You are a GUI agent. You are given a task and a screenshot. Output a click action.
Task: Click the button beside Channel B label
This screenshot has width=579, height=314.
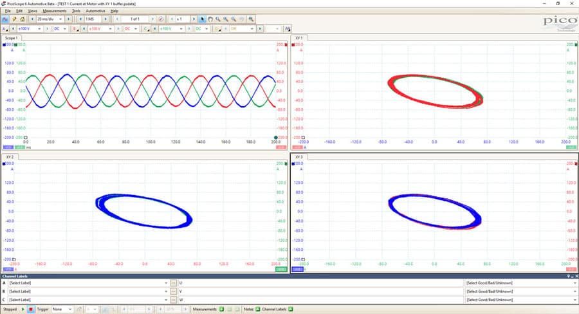173,291
